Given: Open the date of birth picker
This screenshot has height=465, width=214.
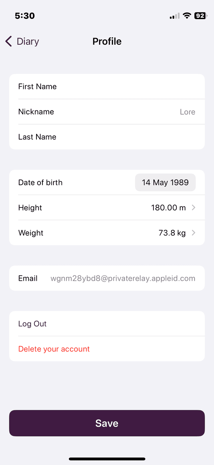Looking at the screenshot, I should pos(165,183).
